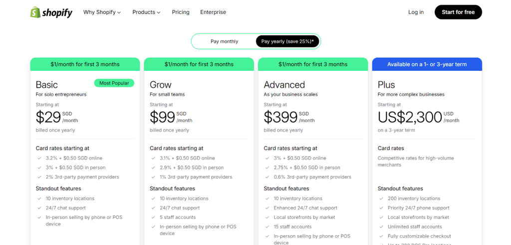Select the Grow plan heading

tap(161, 85)
